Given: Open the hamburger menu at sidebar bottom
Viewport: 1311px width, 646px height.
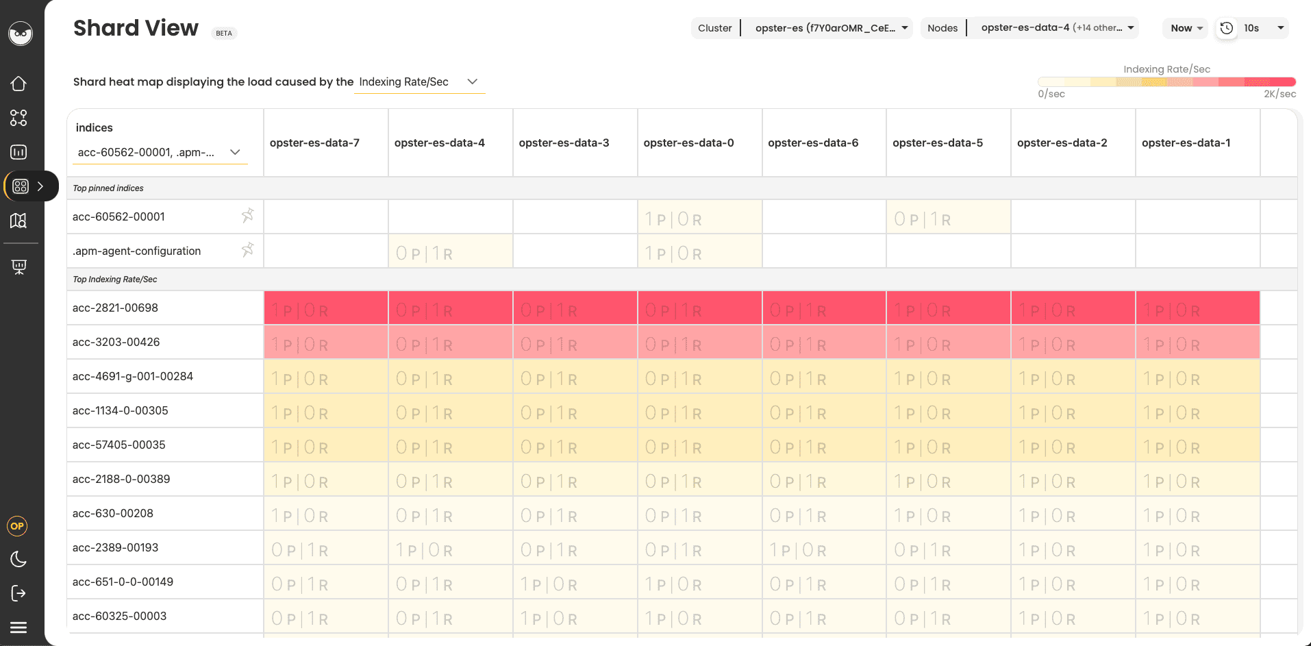Looking at the screenshot, I should (18, 627).
